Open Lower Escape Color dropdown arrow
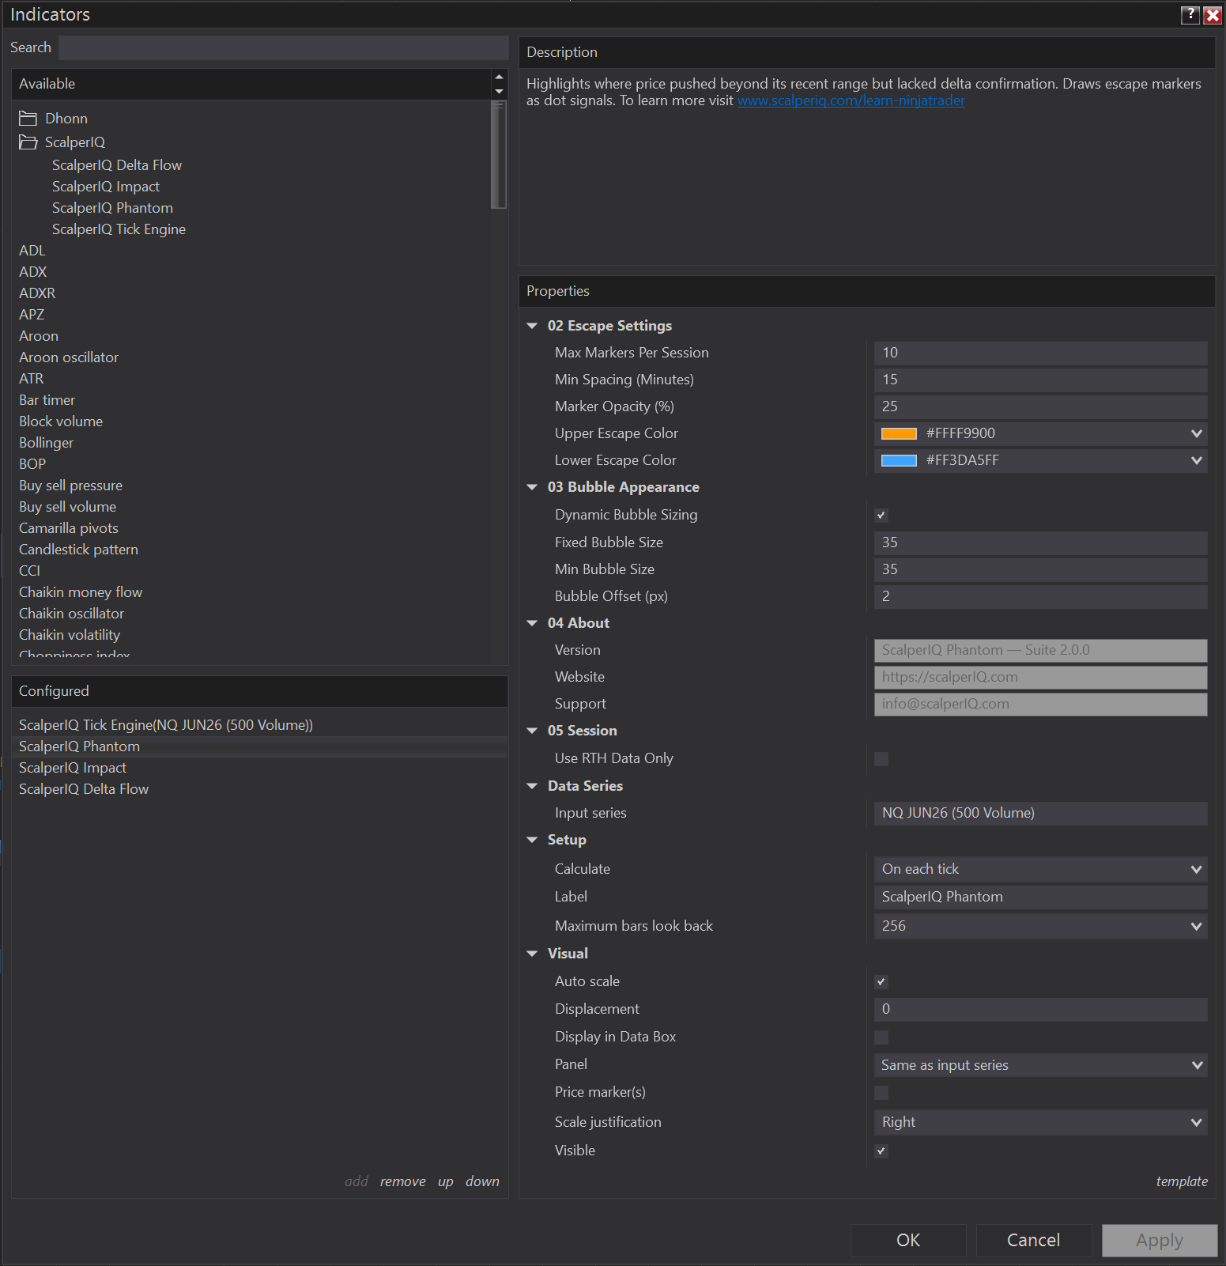Viewport: 1226px width, 1266px height. 1196,460
